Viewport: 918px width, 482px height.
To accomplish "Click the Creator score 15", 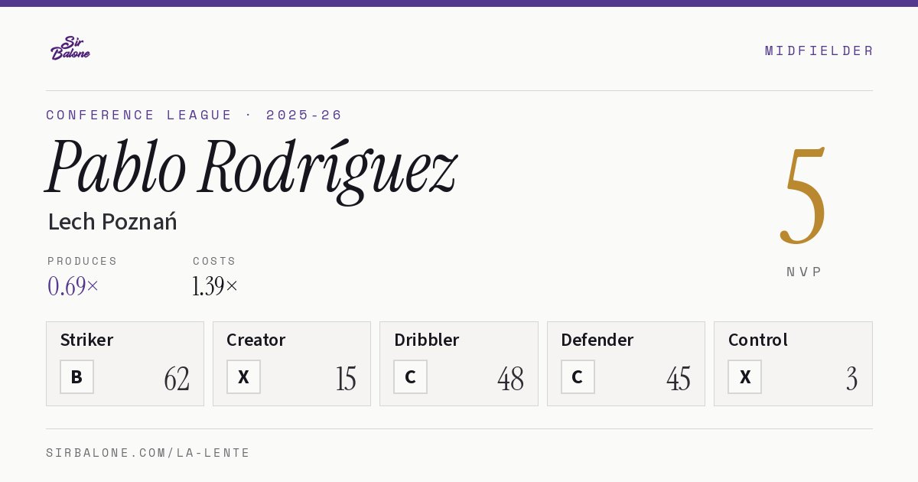I will pyautogui.click(x=346, y=379).
